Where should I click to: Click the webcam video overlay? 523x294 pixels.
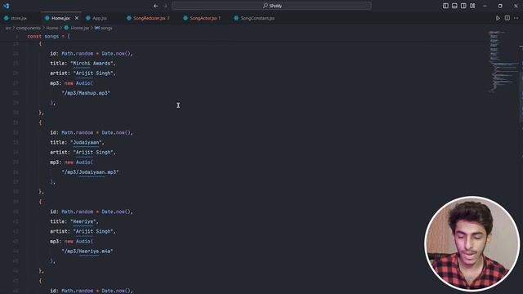(x=472, y=243)
